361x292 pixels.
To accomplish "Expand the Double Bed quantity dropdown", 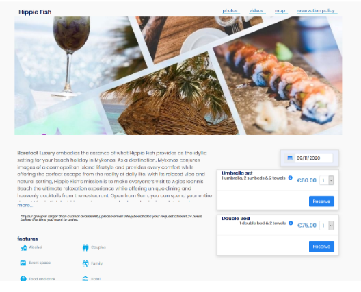I will click(326, 226).
